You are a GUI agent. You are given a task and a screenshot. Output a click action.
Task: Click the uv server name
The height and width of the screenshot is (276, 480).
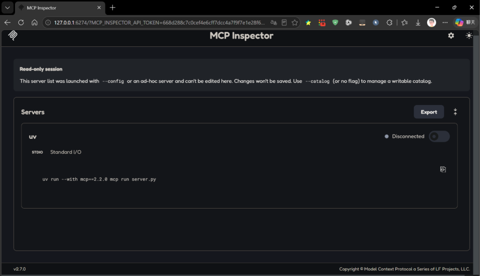coord(33,137)
